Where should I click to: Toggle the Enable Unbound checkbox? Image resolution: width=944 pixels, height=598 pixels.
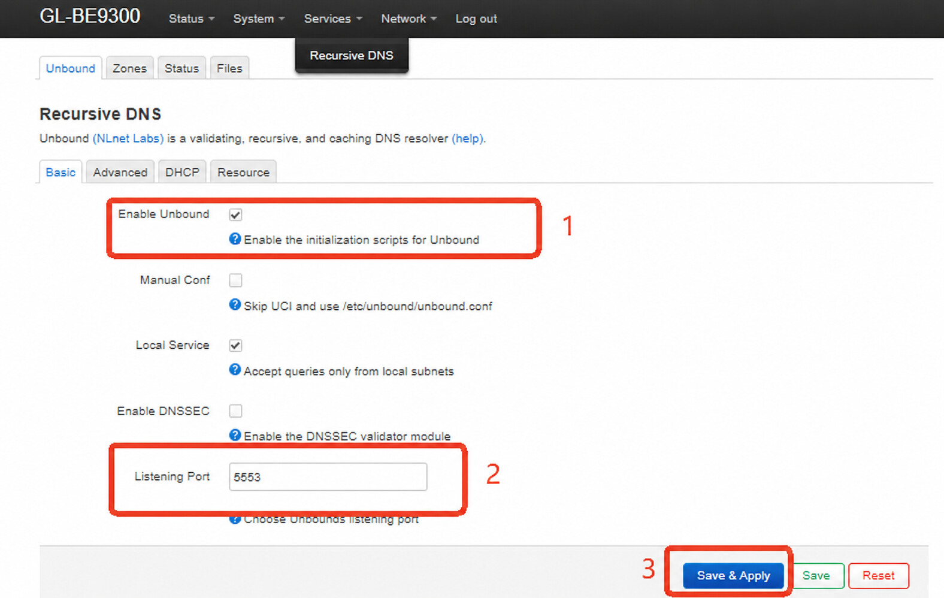pos(235,215)
